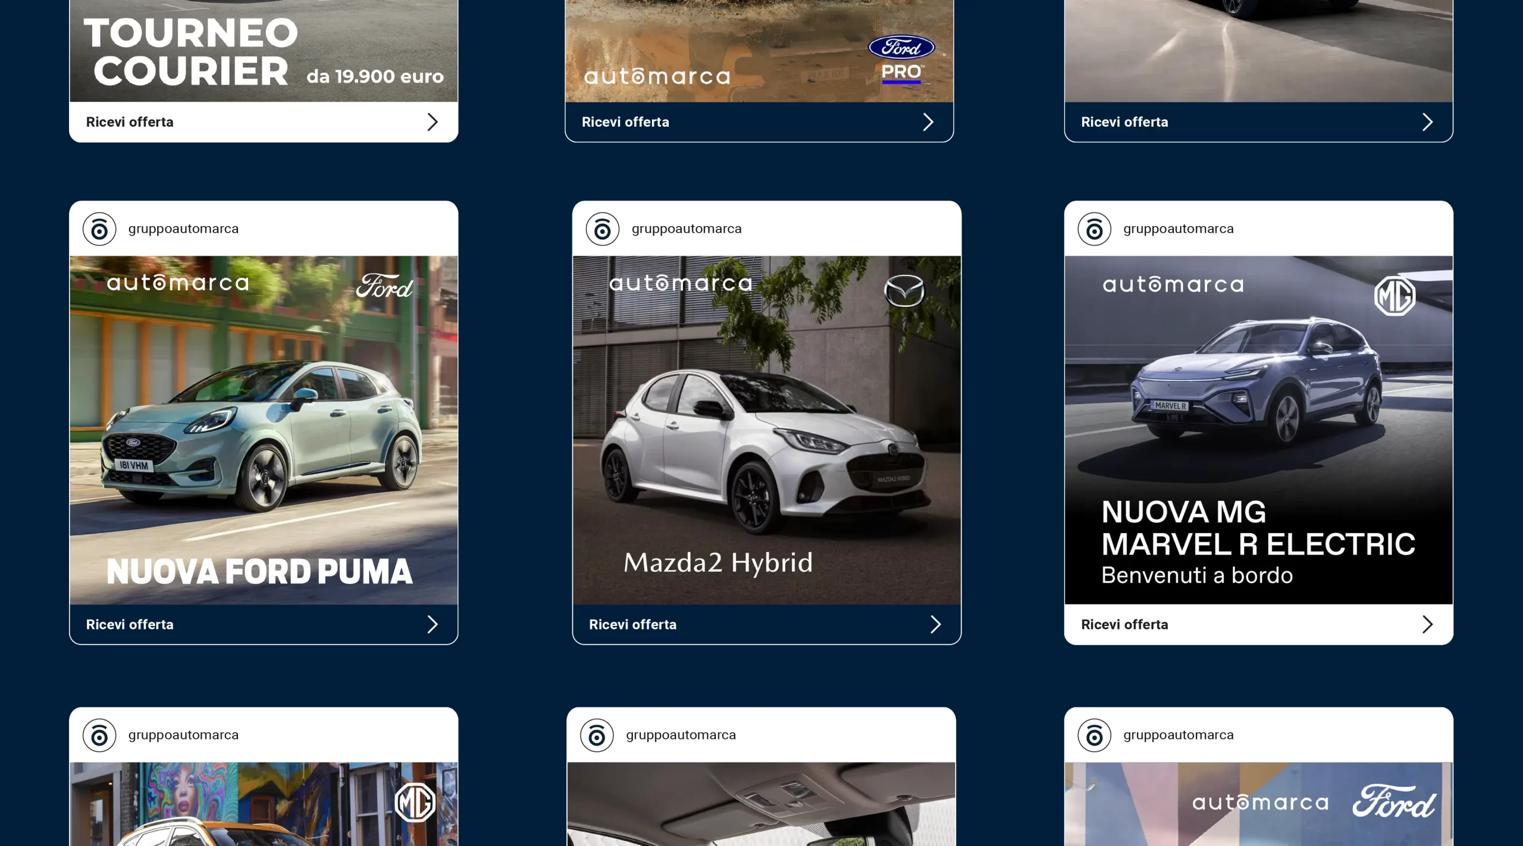This screenshot has height=846, width=1523.
Task: Click the profile icon on Ford Puma card
Action: tap(99, 229)
